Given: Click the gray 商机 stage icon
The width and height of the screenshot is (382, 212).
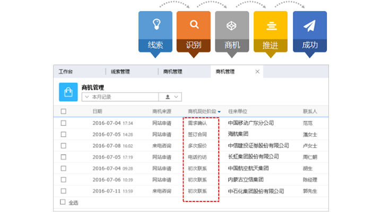Looking at the screenshot, I should (232, 25).
